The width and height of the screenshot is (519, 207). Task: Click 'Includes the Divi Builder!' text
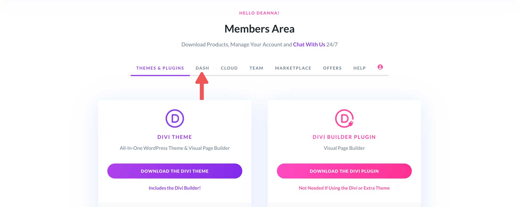174,188
